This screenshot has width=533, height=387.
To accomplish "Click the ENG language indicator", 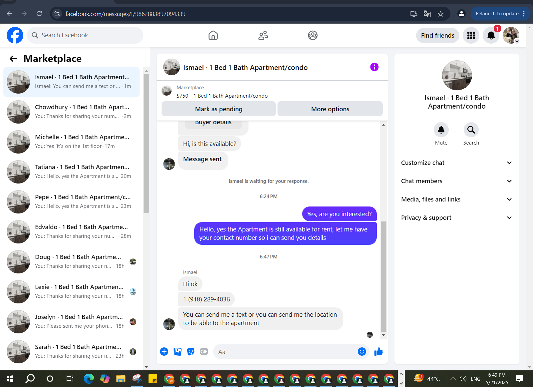I will click(x=475, y=379).
